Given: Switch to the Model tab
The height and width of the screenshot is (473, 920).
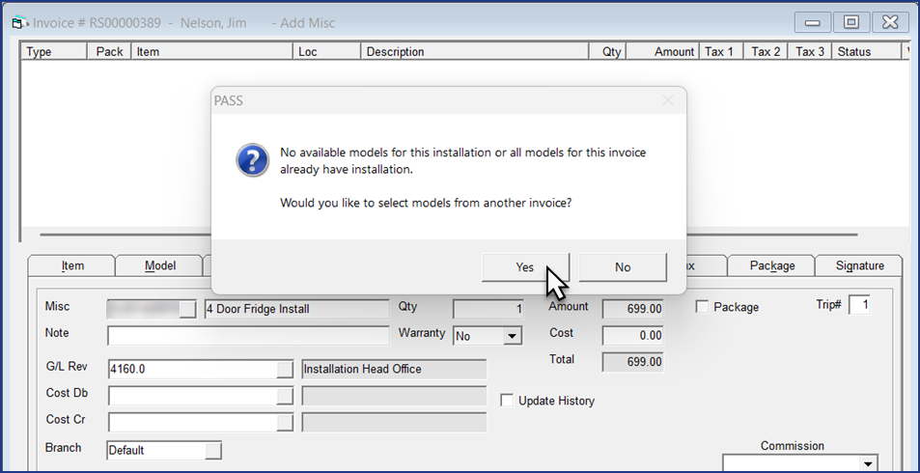Looking at the screenshot, I should (x=159, y=265).
